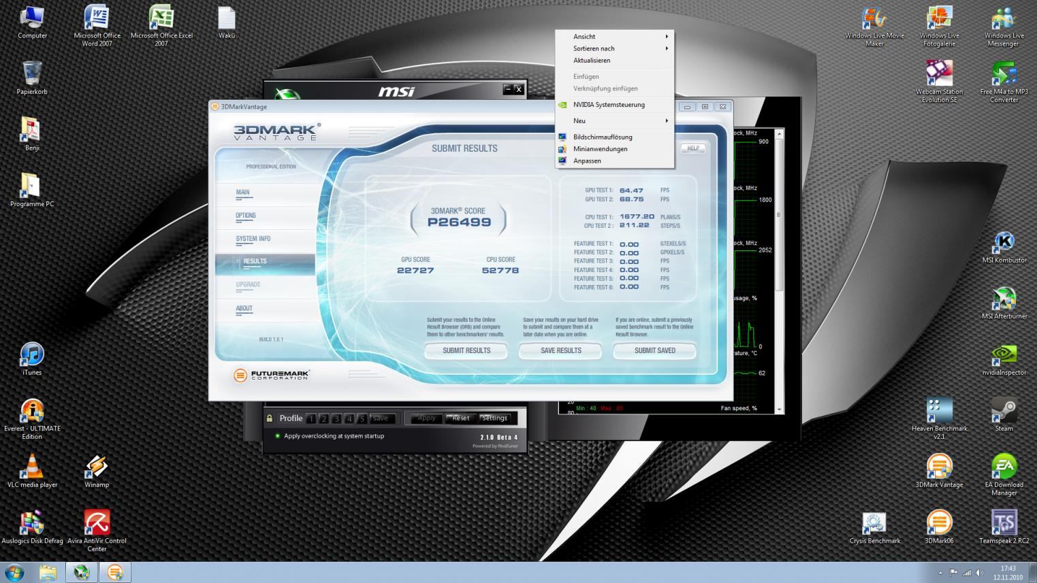Open VLC media player shortcut
The width and height of the screenshot is (1037, 583).
pyautogui.click(x=32, y=471)
